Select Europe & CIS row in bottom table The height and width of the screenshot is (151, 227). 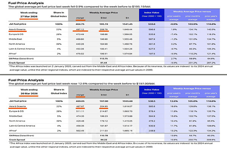pyautogui.click(x=114, y=111)
